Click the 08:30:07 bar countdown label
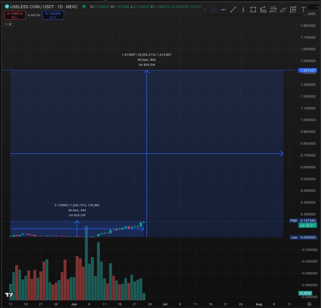This screenshot has height=308, width=321. pos(308,226)
